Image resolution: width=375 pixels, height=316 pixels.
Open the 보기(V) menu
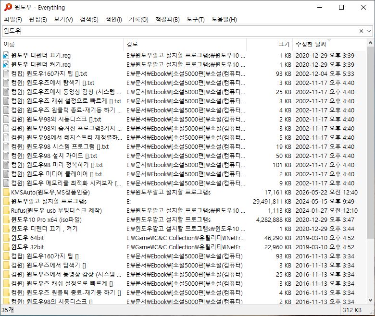63,19
